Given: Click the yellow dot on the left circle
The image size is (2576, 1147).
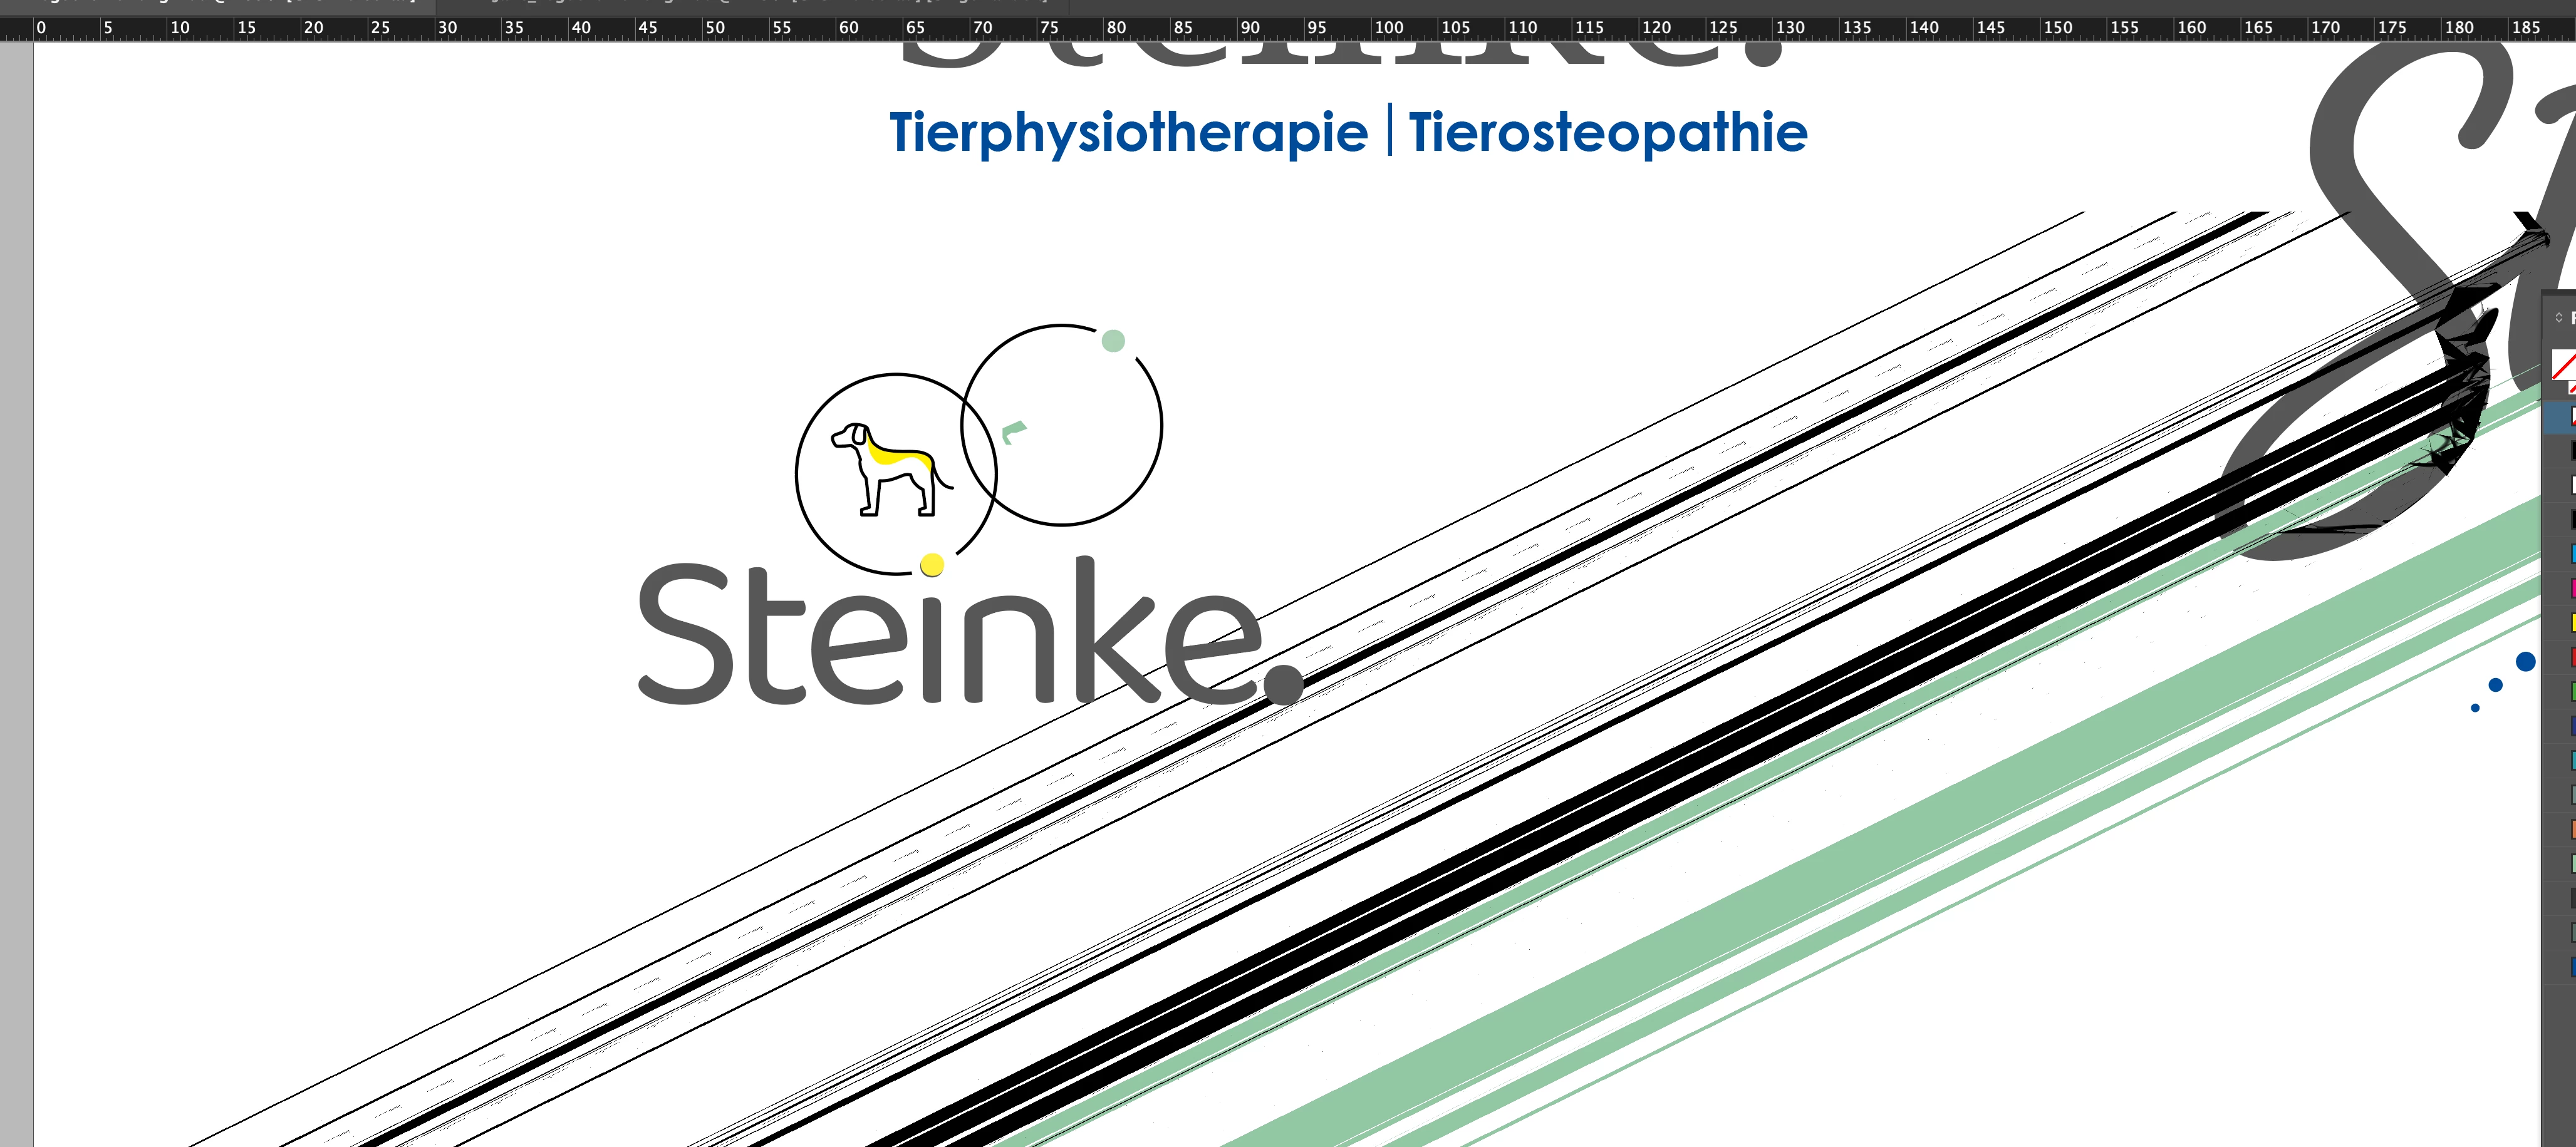Looking at the screenshot, I should tap(932, 565).
